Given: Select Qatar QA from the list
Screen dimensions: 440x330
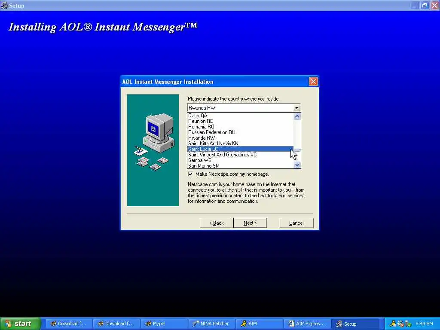Looking at the screenshot, I should coord(240,115).
